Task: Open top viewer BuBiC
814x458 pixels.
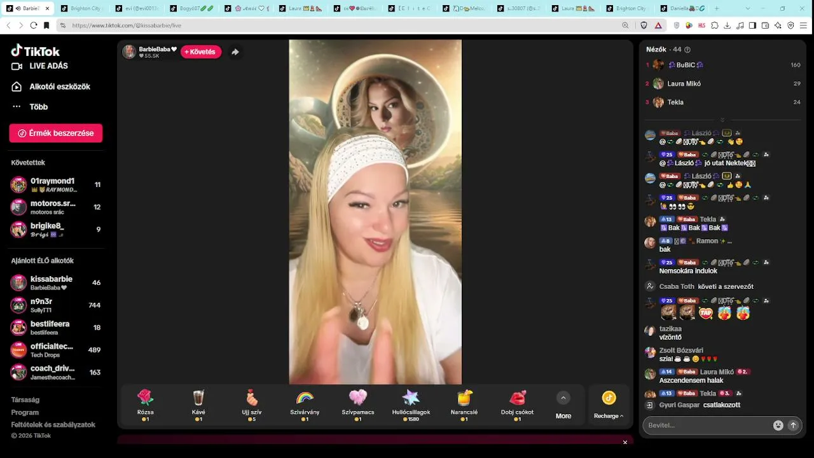Action: [723, 65]
